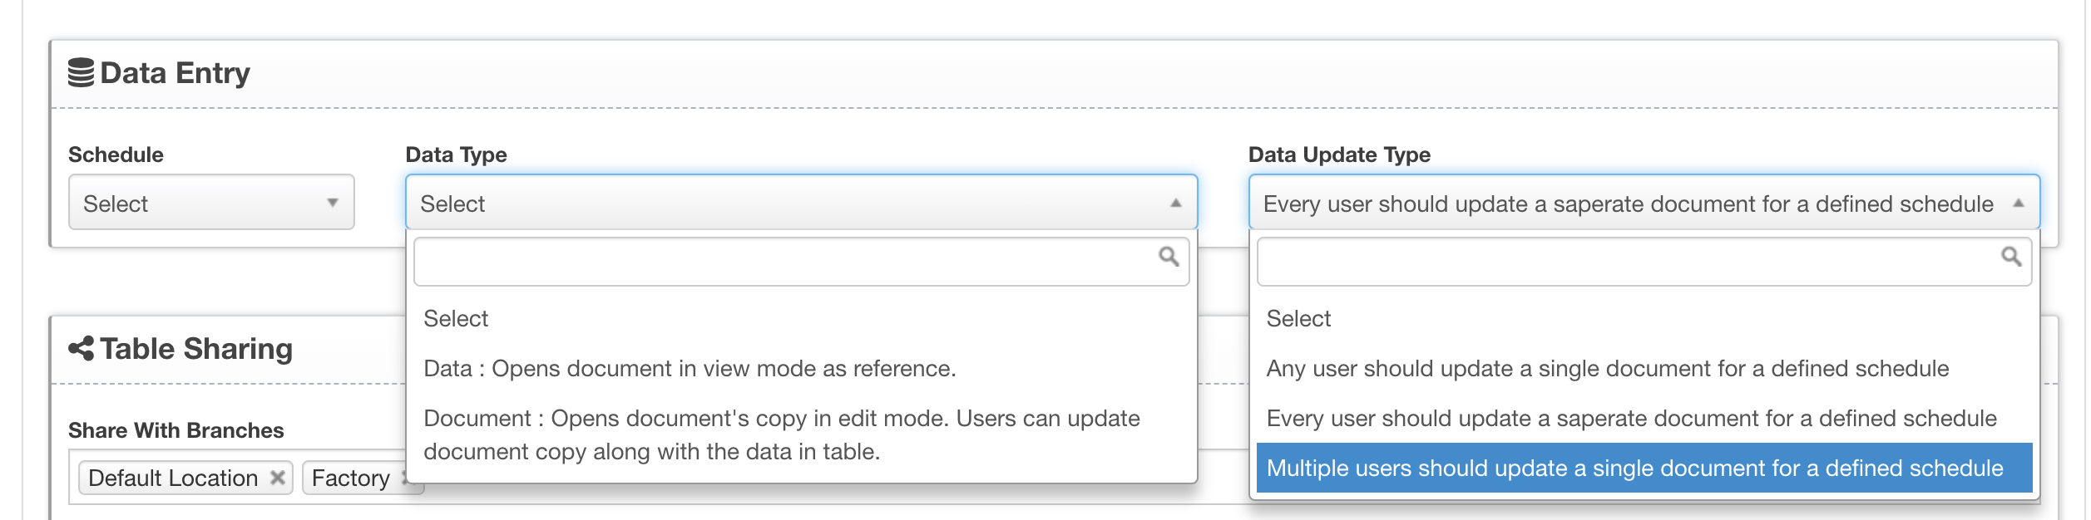
Task: Click the database icon beside Data Entry
Action: tap(81, 73)
